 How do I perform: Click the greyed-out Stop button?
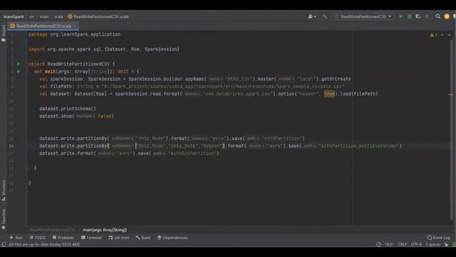(427, 16)
